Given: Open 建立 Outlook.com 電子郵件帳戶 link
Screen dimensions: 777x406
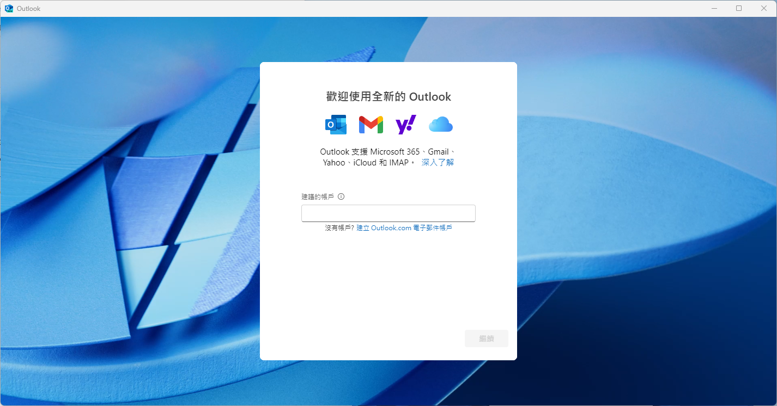Looking at the screenshot, I should pos(404,228).
